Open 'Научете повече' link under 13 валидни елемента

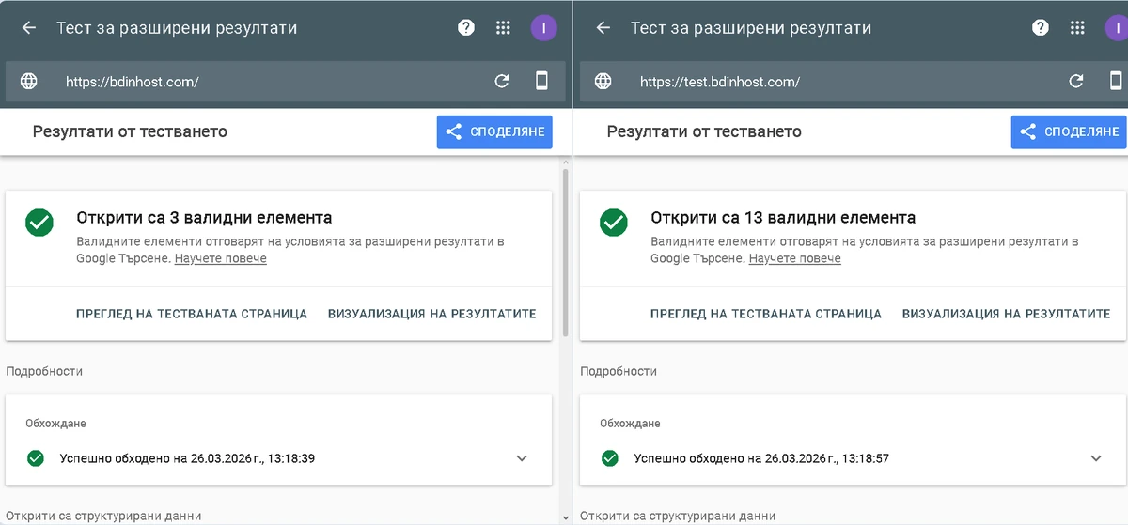pyautogui.click(x=795, y=258)
